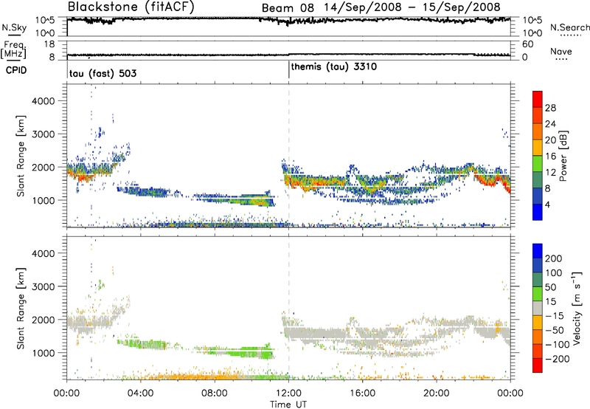The height and width of the screenshot is (409, 590).
Task: Click the frequency trace in the Freq. panel
Action: click(x=288, y=55)
